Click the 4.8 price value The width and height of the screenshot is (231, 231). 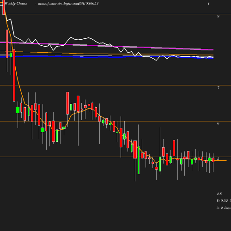click(219, 194)
